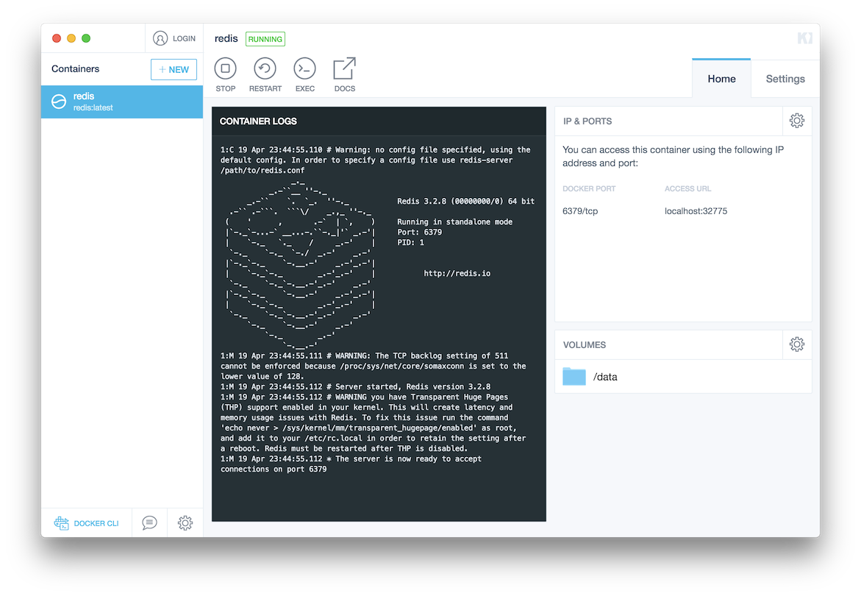The width and height of the screenshot is (861, 596).
Task: Stop the redis container
Action: click(x=225, y=74)
